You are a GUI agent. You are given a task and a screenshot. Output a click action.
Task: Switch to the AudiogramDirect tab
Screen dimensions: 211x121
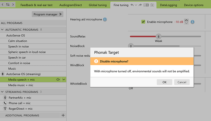point(71,5)
